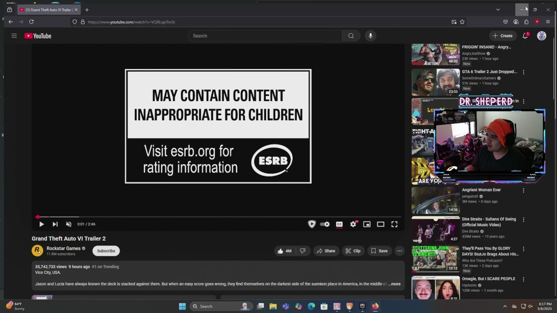The image size is (557, 313).
Task: Open options for Omegle, But I SCARE PEOPLE video
Action: pyautogui.click(x=523, y=279)
